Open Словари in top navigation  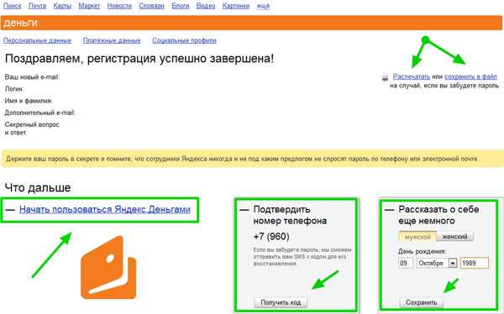point(152,6)
